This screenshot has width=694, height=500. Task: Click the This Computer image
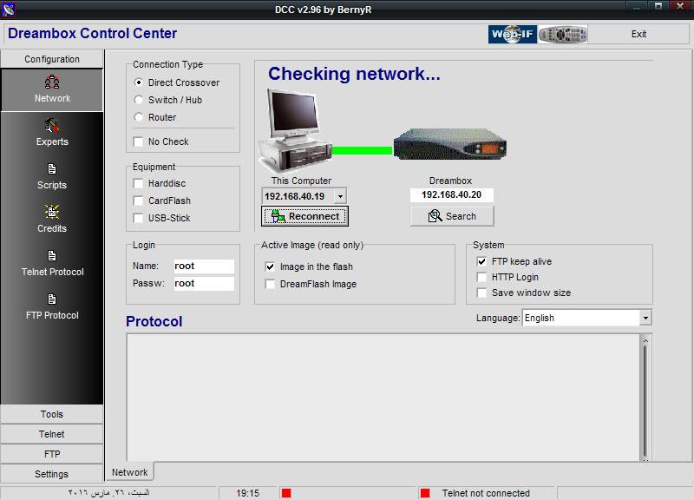point(295,131)
